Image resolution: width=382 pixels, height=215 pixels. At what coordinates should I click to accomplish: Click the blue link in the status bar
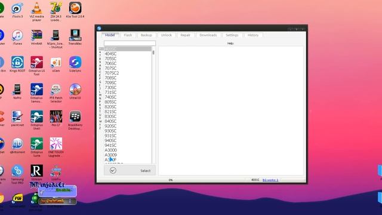pyautogui.click(x=270, y=180)
